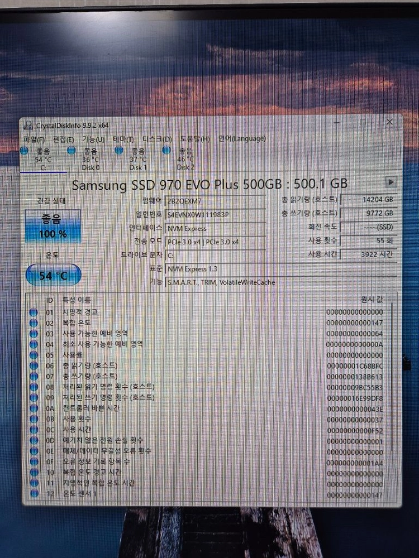Screen dimensions: 419x558
Task: Select SMART row 01 치명적 경고
Action: click(208, 312)
